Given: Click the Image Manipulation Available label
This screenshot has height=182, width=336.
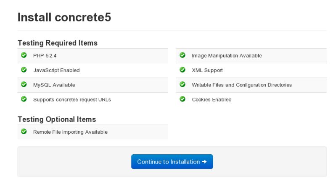Looking at the screenshot, I should click(227, 56).
